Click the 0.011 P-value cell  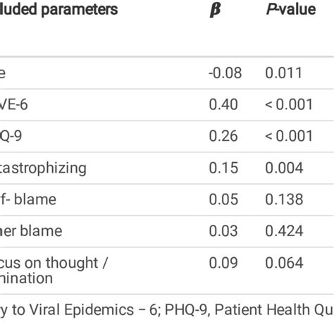284,73
